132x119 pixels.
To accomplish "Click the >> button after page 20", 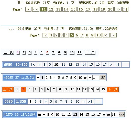I will tap(118, 9).
